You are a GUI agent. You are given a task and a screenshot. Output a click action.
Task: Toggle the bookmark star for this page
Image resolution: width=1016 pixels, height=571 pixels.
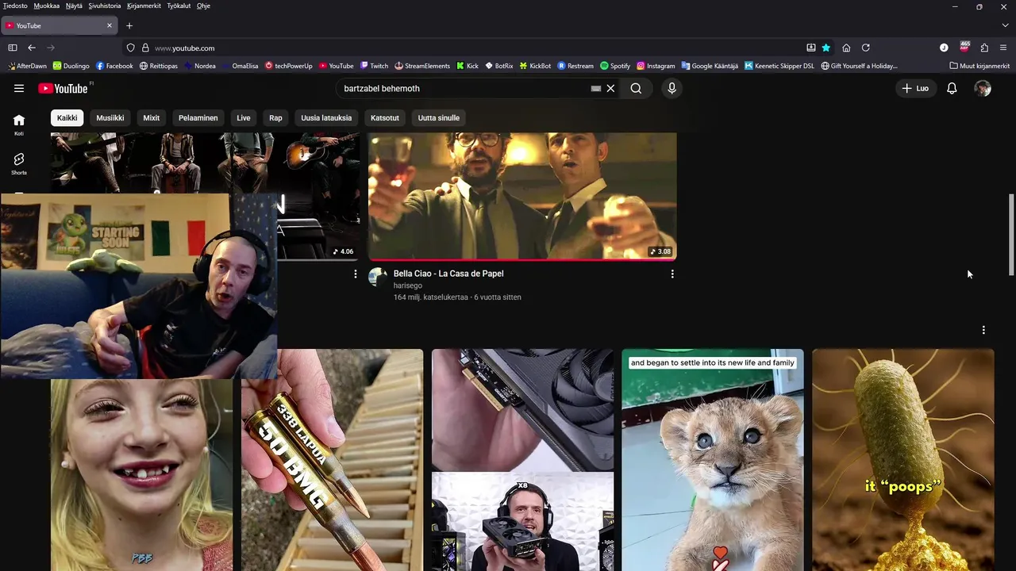(826, 48)
